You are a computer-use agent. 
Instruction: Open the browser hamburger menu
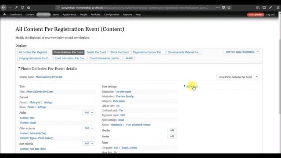click(x=278, y=7)
